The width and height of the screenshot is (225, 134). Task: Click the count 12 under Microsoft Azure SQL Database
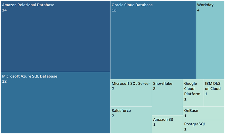tap(4, 81)
